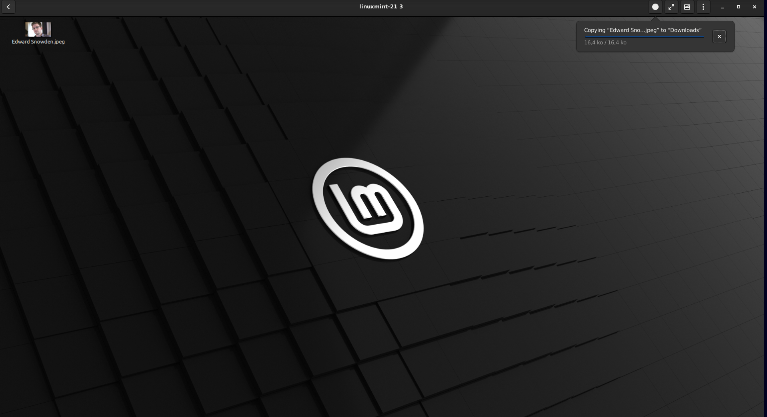This screenshot has width=767, height=417.
Task: Click the 16,4 ko transfer size text
Action: 605,42
